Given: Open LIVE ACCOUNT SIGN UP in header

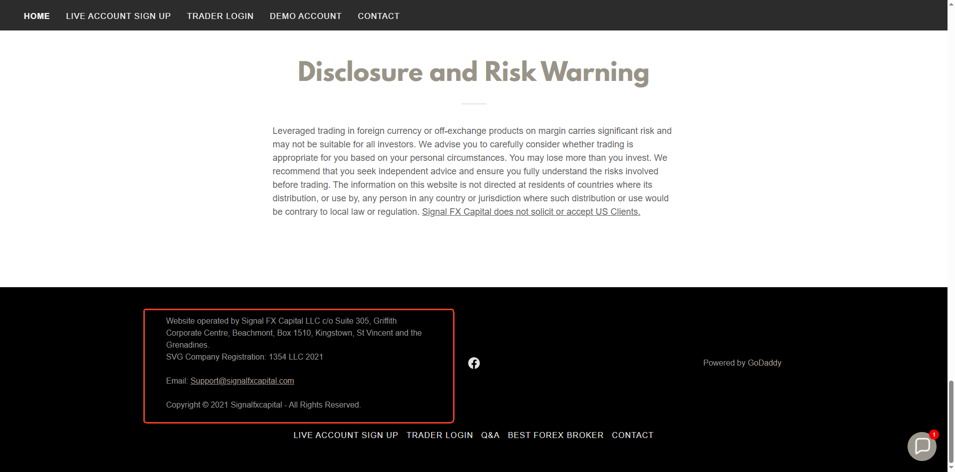Looking at the screenshot, I should pos(118,16).
